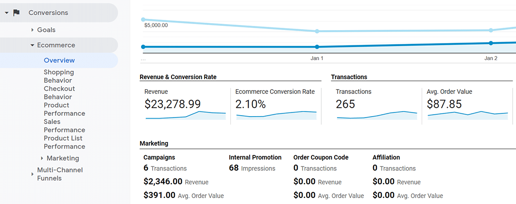
Task: Select the Ecommerce Conversion Rate metric
Action: click(275, 92)
